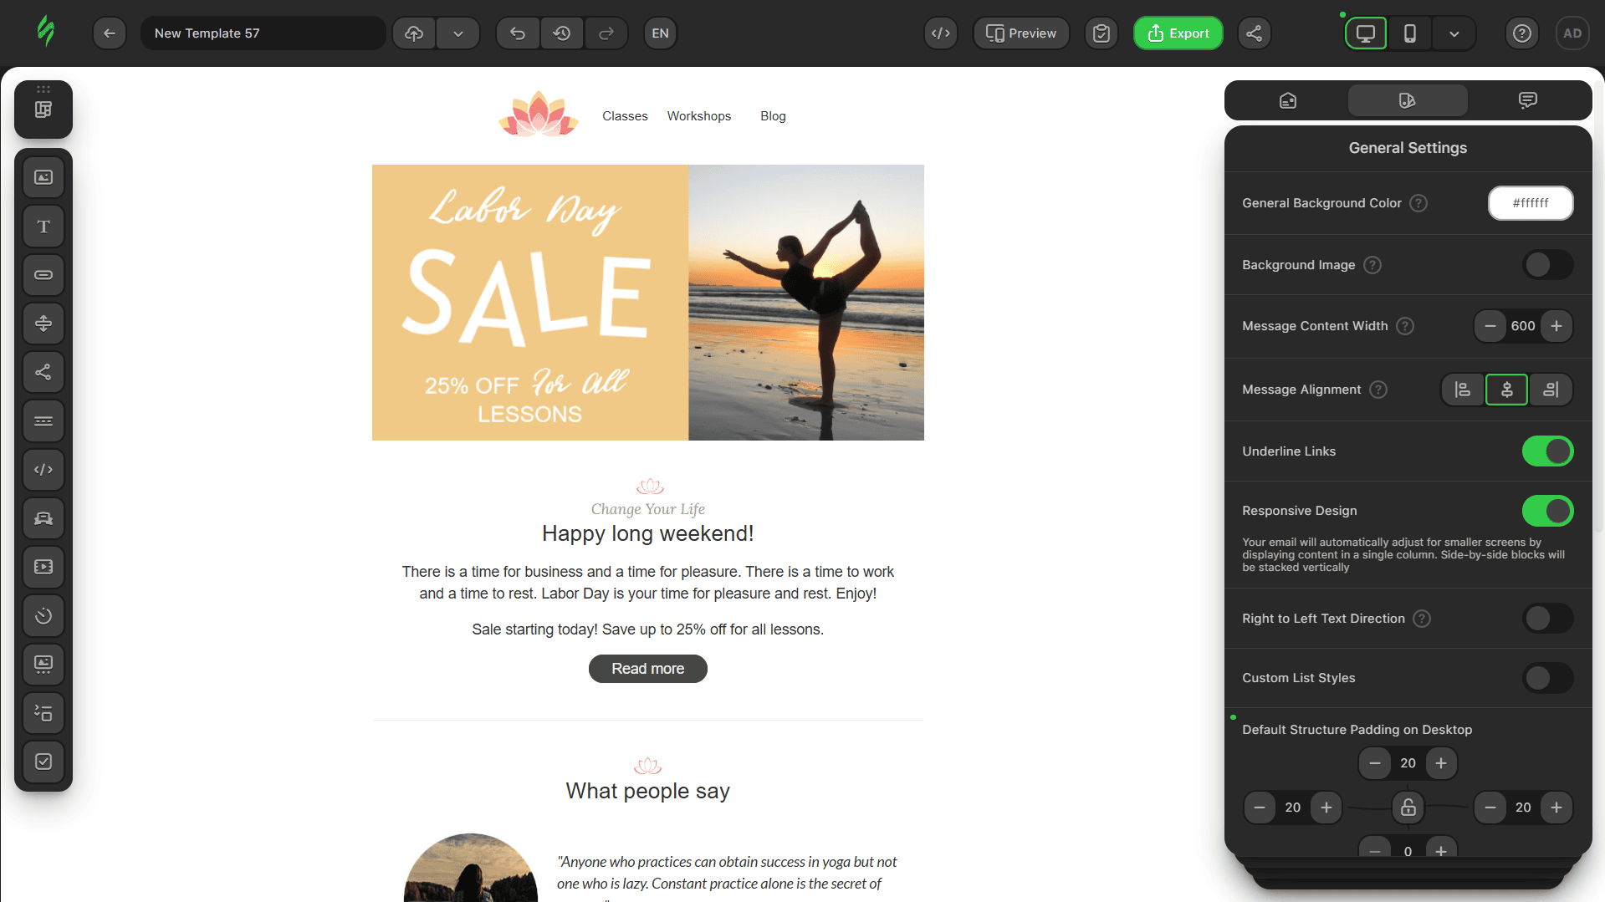Image resolution: width=1605 pixels, height=902 pixels.
Task: Open the code editor from top toolbar
Action: coord(941,33)
